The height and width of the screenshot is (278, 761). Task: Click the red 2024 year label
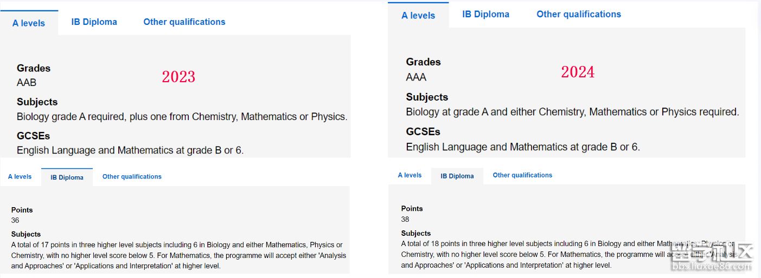point(578,72)
